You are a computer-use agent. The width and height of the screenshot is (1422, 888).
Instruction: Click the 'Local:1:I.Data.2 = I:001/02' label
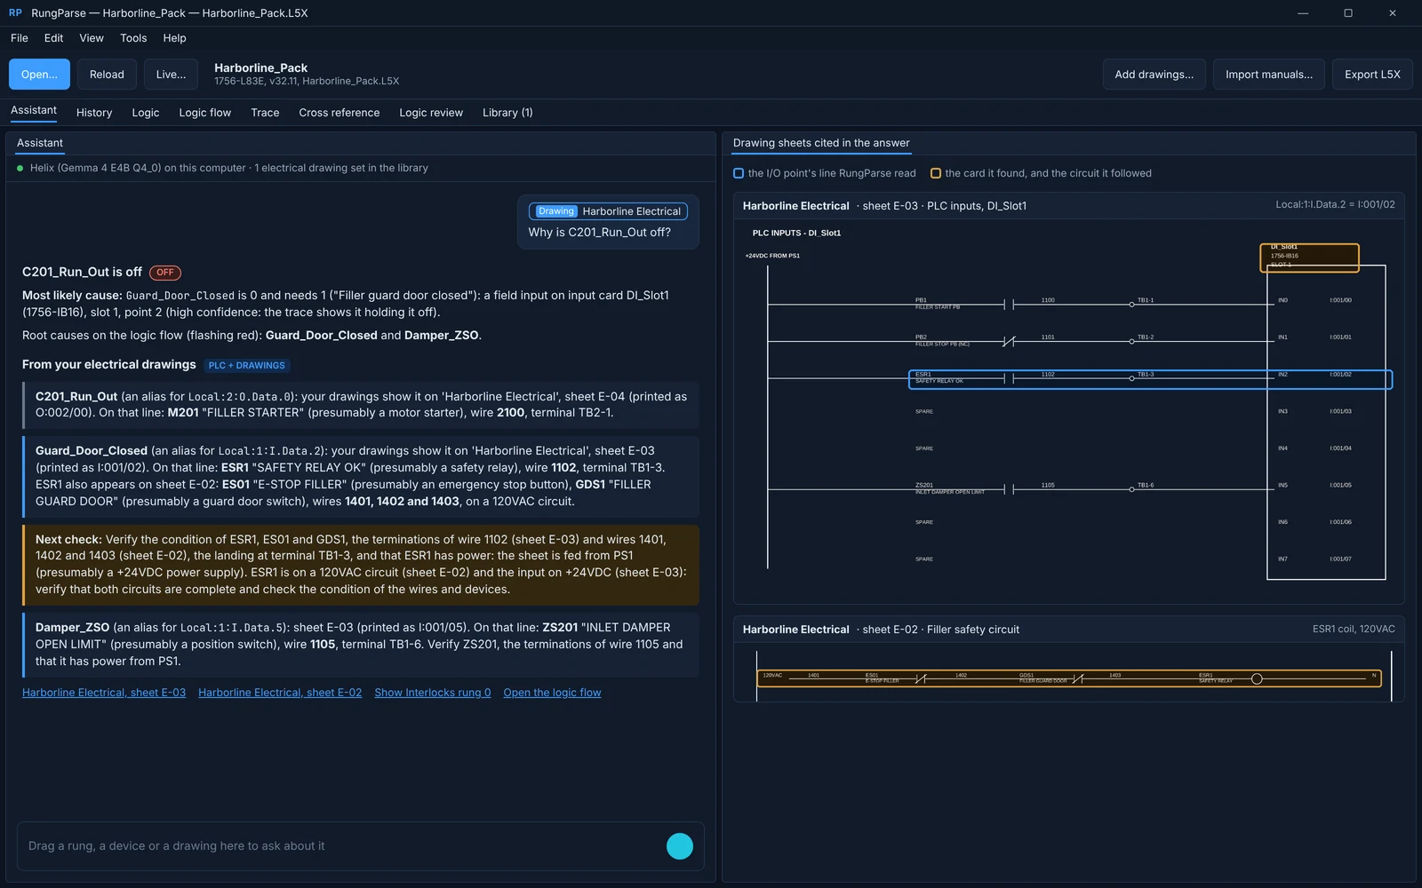tap(1335, 205)
